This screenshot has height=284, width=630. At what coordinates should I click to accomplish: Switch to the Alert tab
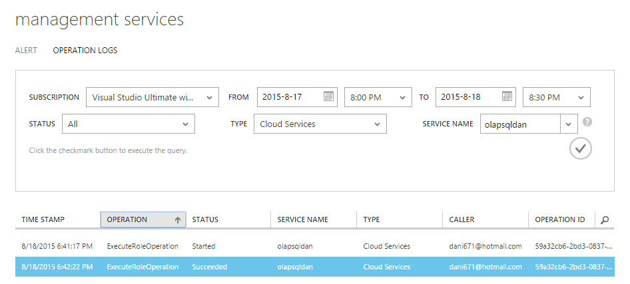coord(26,50)
